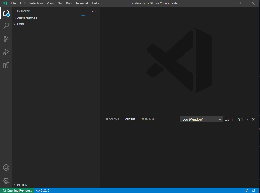Viewport: 260px width, 193px height.
Task: Open the Go menu
Action: pos(60,3)
